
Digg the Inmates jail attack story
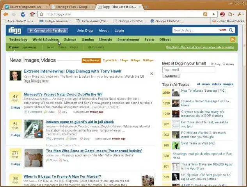pyautogui.click(x=16, y=135)
